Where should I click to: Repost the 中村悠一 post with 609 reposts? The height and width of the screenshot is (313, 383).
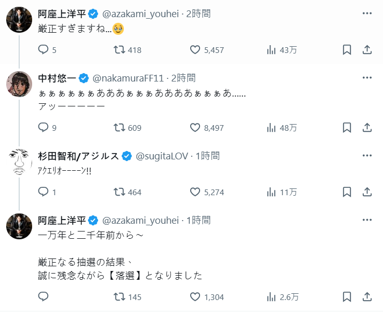[119, 128]
